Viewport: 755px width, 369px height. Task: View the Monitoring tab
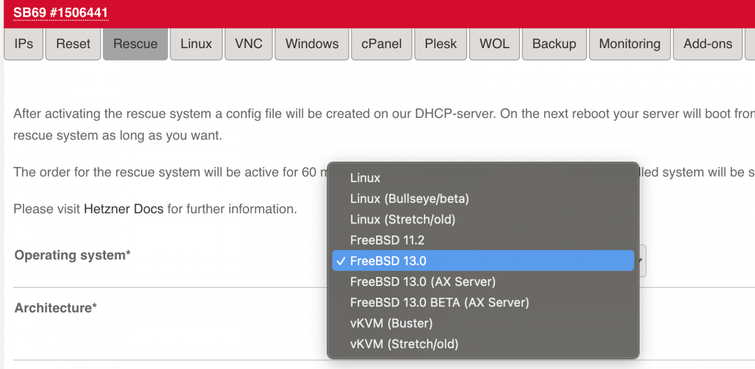630,44
